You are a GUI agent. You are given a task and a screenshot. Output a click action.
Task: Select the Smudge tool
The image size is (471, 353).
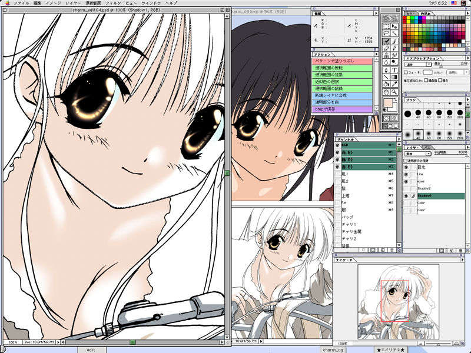[394, 55]
